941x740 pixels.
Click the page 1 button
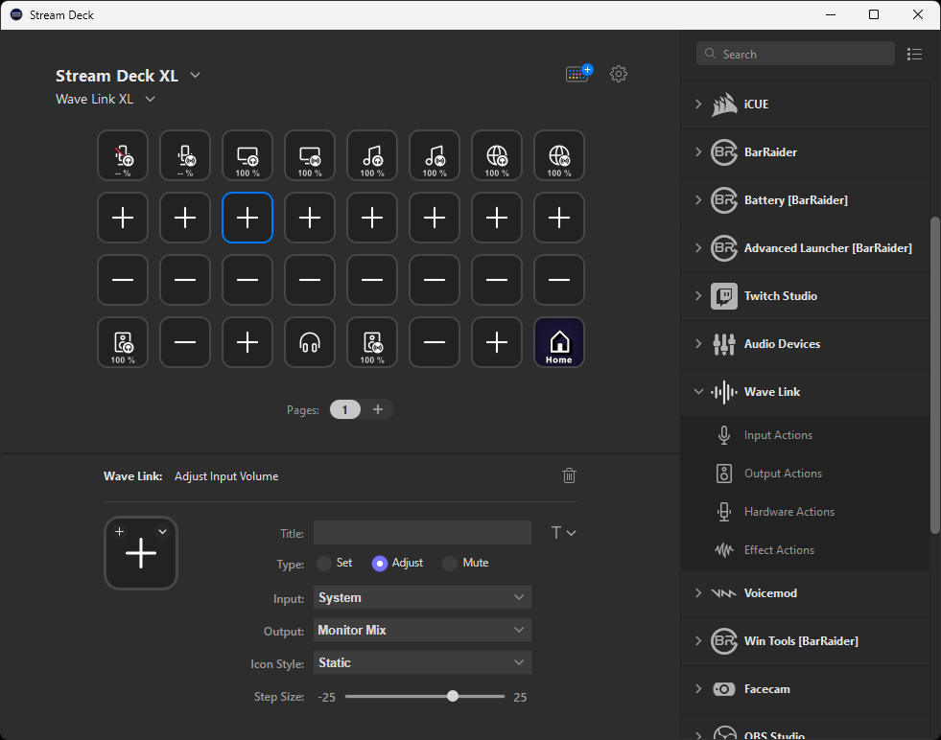(345, 409)
